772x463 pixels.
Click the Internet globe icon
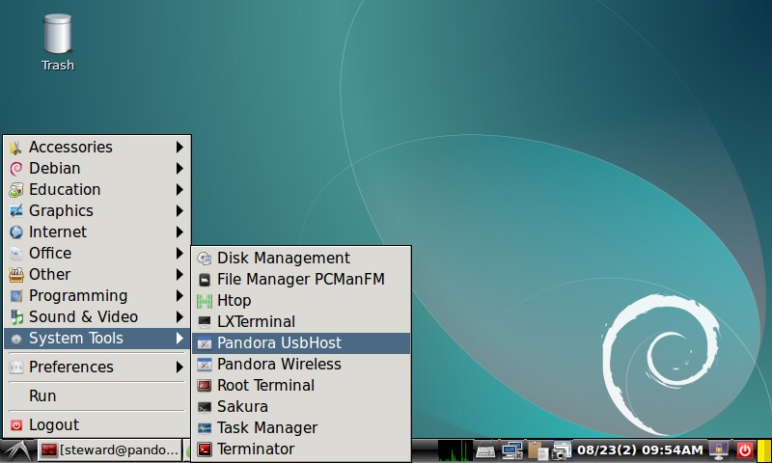click(16, 231)
